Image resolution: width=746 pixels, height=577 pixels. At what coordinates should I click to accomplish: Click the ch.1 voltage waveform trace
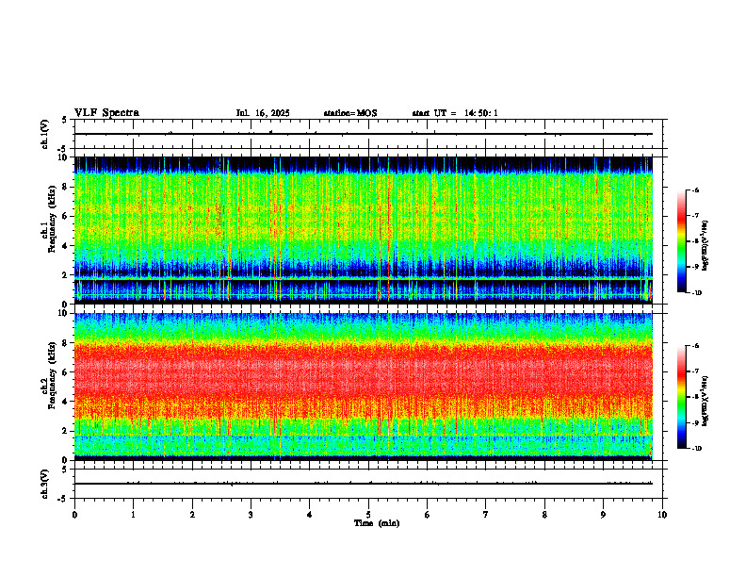point(364,134)
